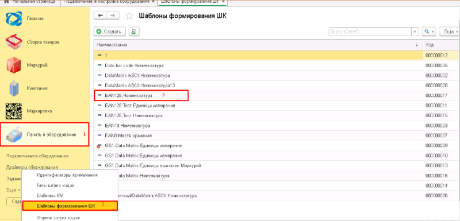The height and width of the screenshot is (221, 460).
Task: Go back with the left arrow button
Action: 100,16
